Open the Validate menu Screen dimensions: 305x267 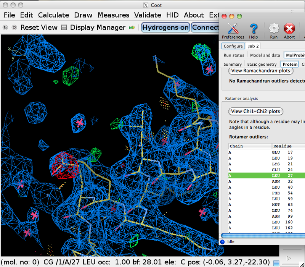pyautogui.click(x=147, y=15)
